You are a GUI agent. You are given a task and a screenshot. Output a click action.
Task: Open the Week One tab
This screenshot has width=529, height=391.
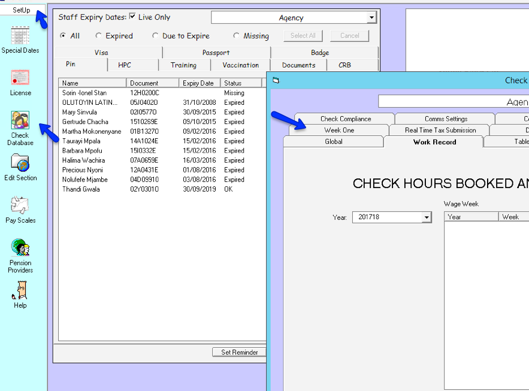339,130
